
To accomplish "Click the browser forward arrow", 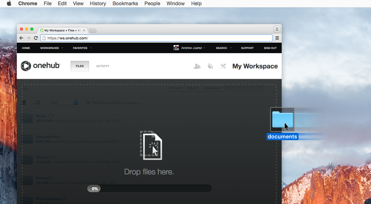I will (28, 38).
